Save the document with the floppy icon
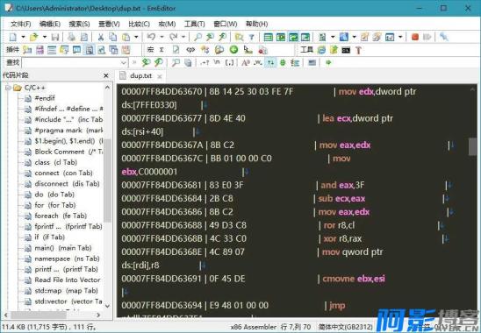Viewport: 481px width, 333px height. (x=55, y=37)
